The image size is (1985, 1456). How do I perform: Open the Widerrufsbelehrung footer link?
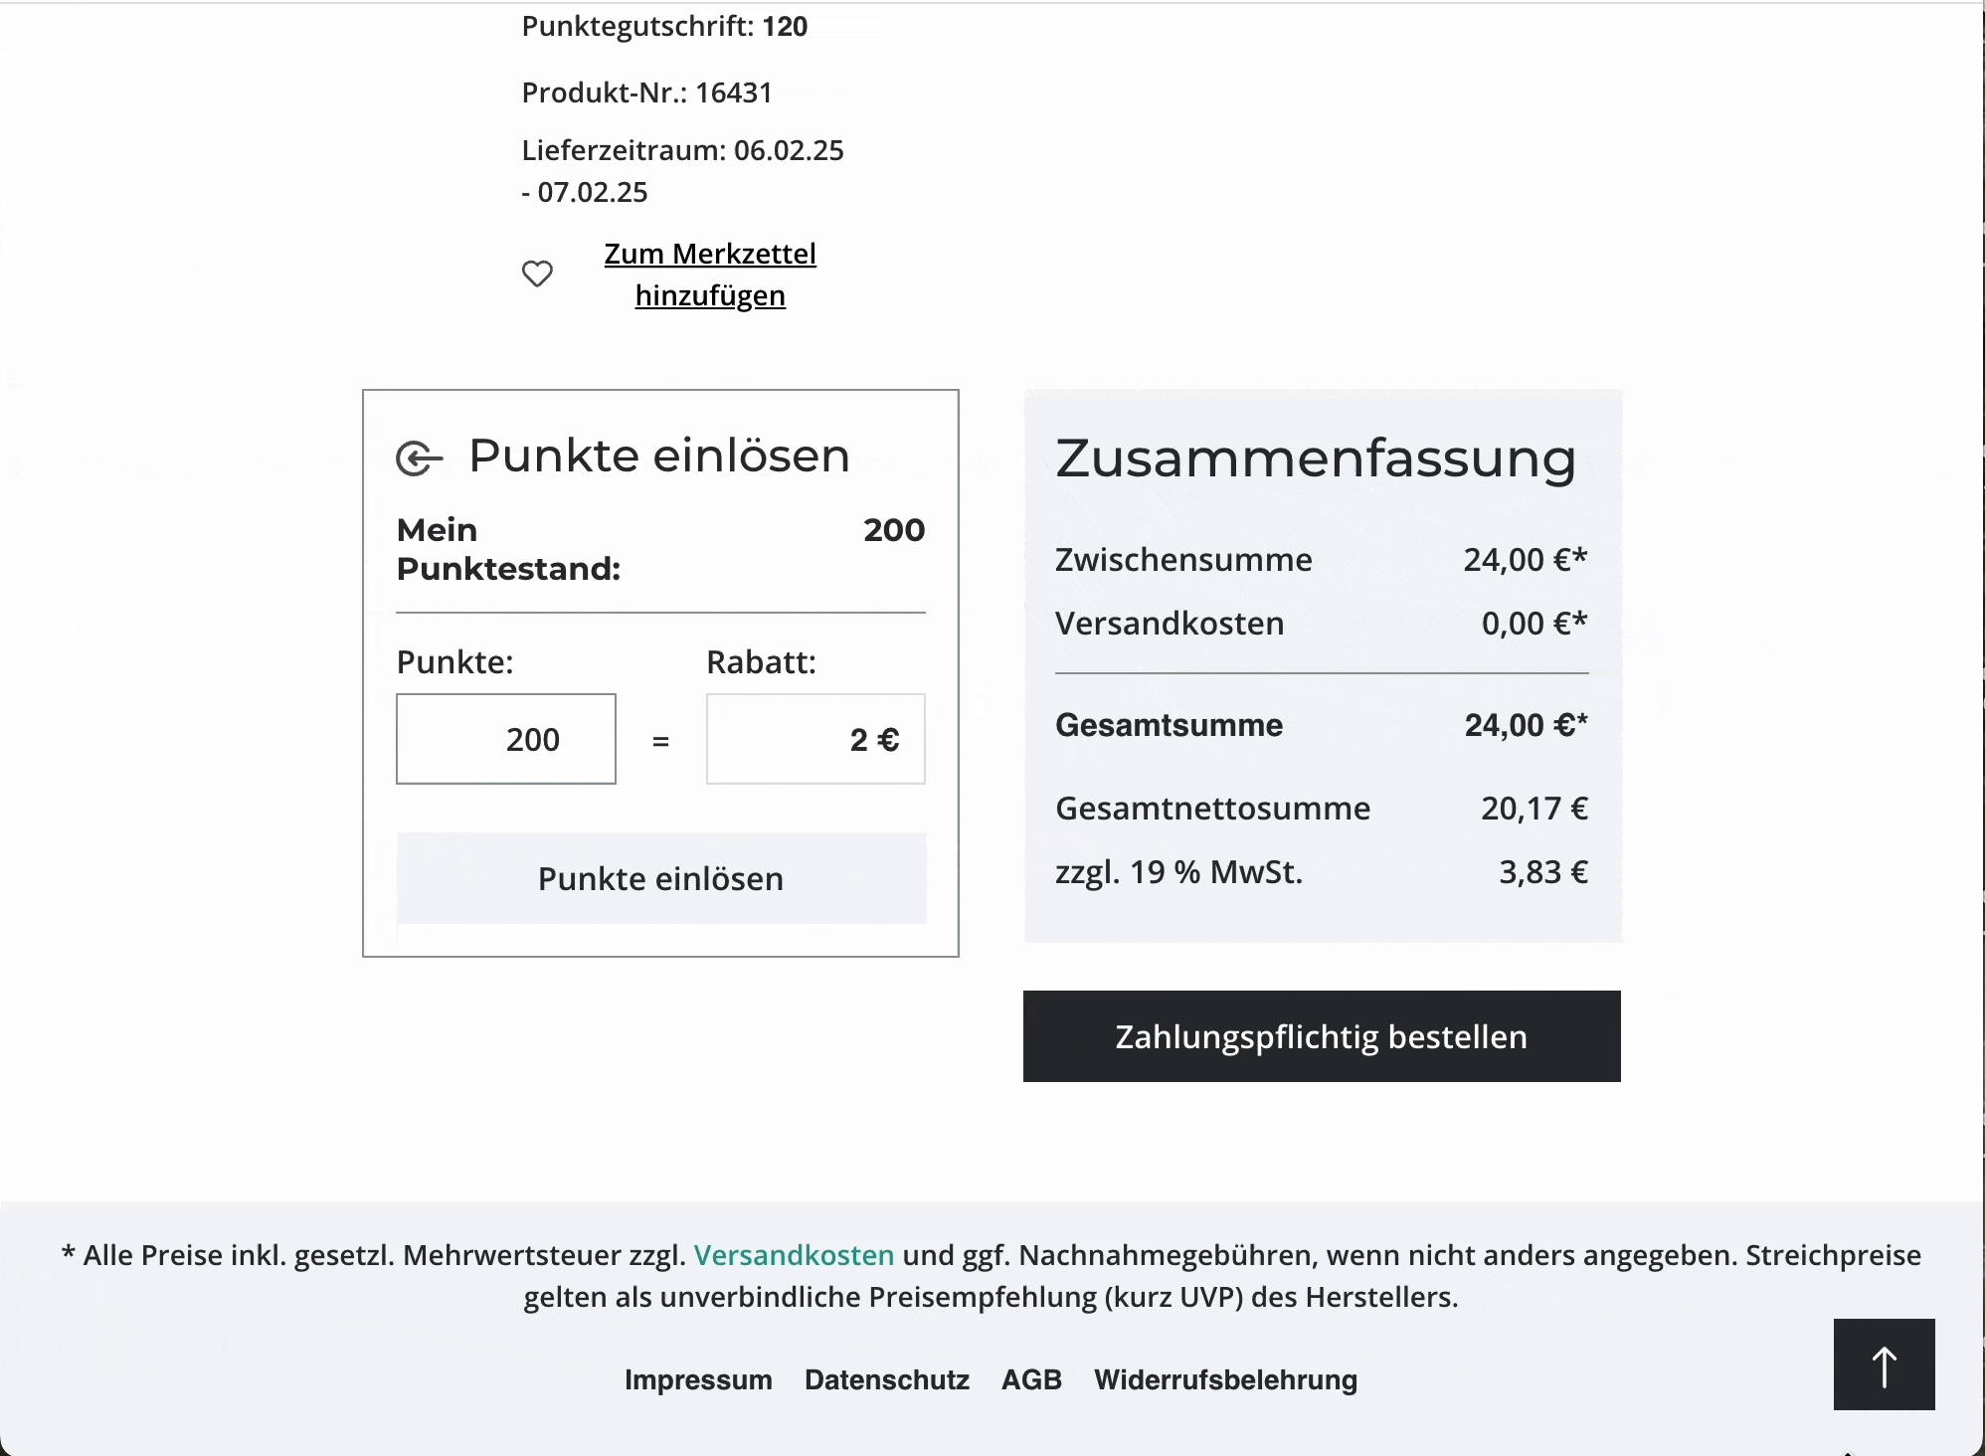click(x=1225, y=1380)
